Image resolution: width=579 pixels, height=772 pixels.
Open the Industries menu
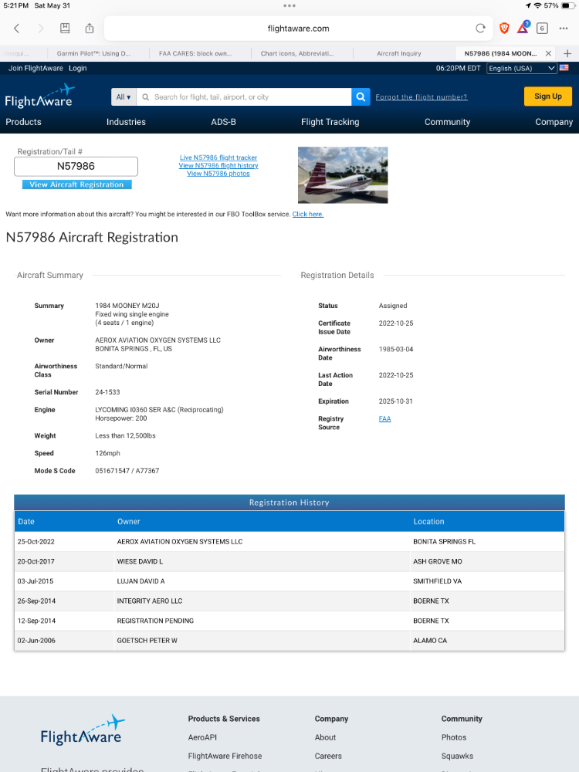click(126, 122)
